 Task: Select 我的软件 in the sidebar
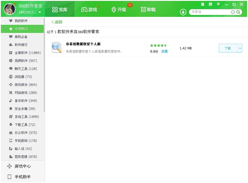click(22, 21)
